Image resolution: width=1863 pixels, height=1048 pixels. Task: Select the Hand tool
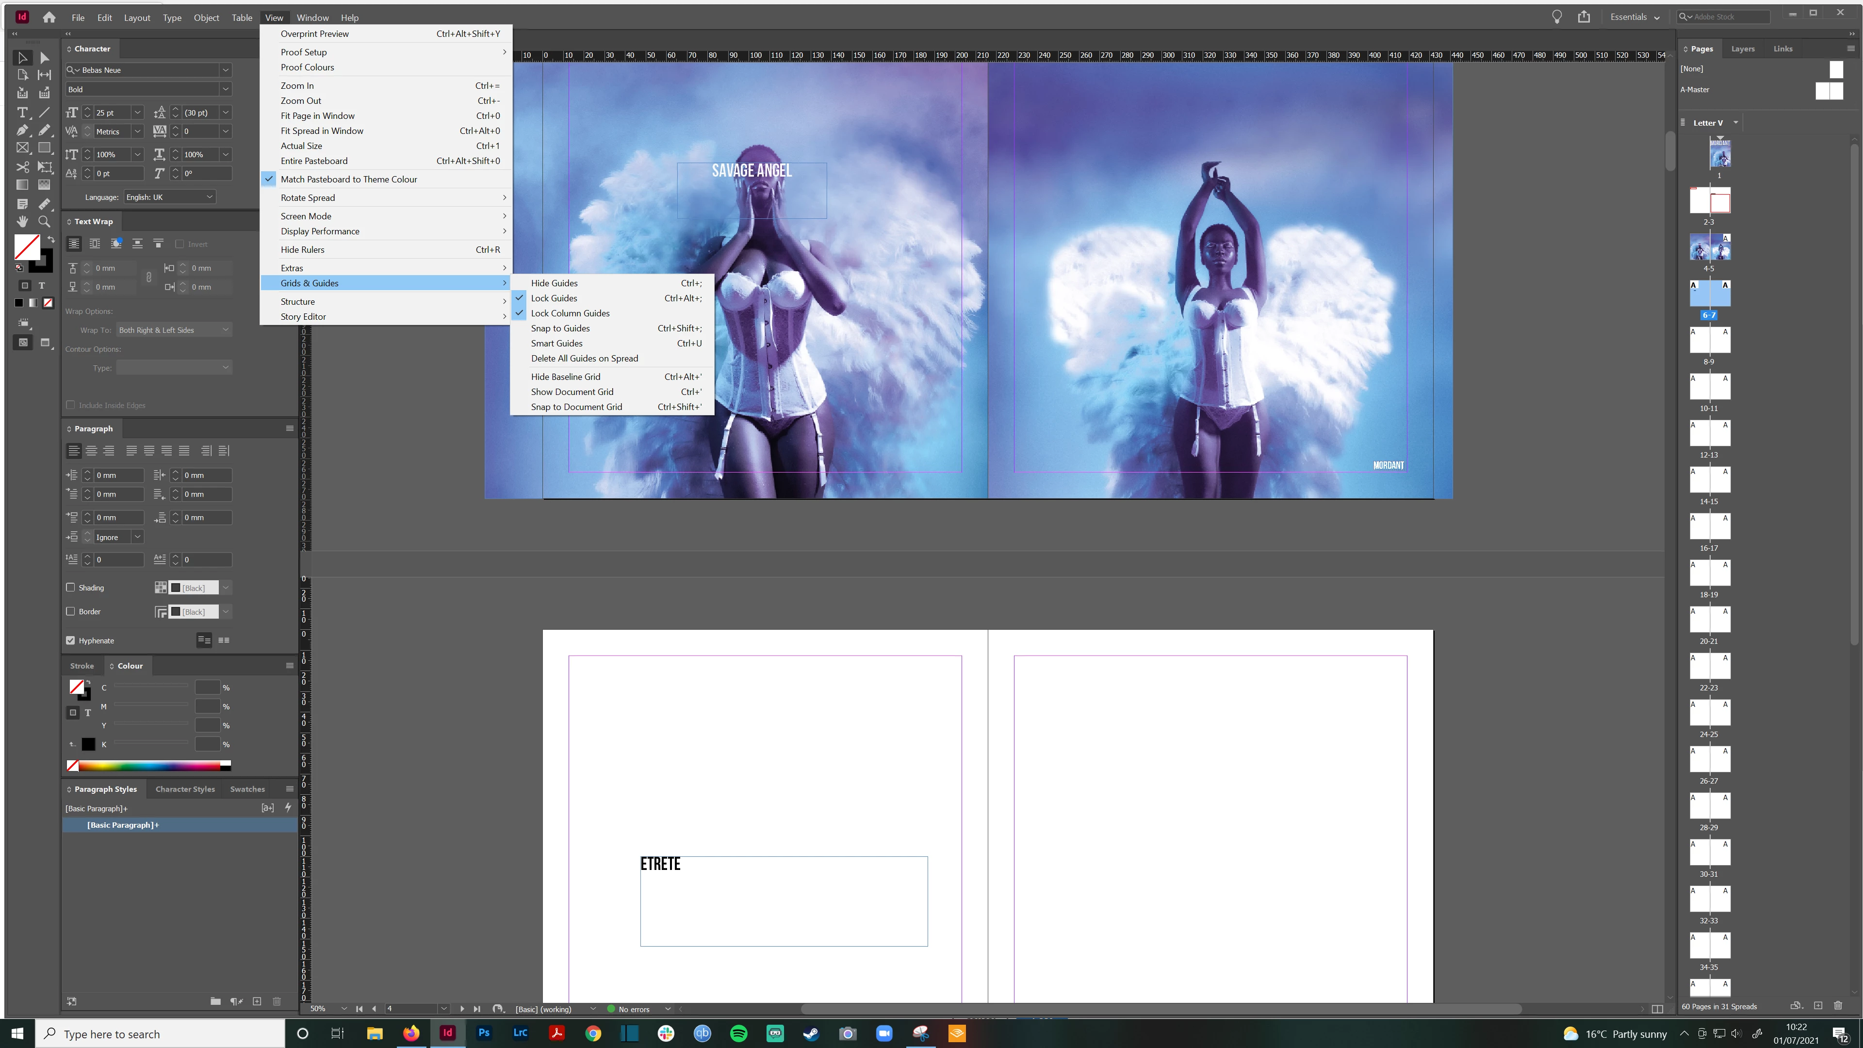[22, 221]
